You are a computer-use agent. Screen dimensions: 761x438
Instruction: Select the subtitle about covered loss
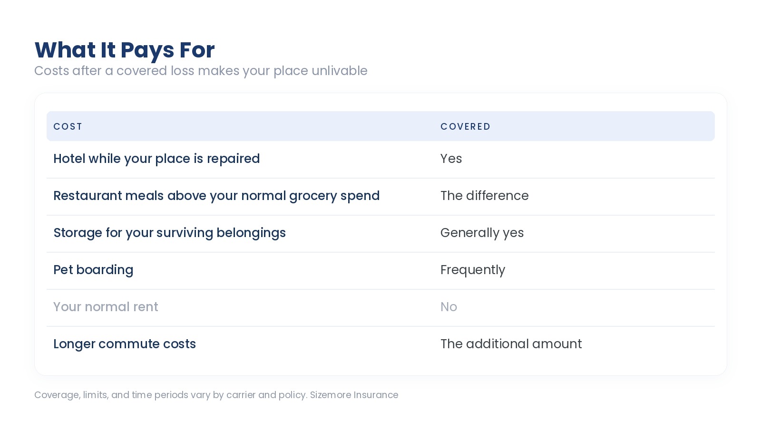pyautogui.click(x=201, y=71)
